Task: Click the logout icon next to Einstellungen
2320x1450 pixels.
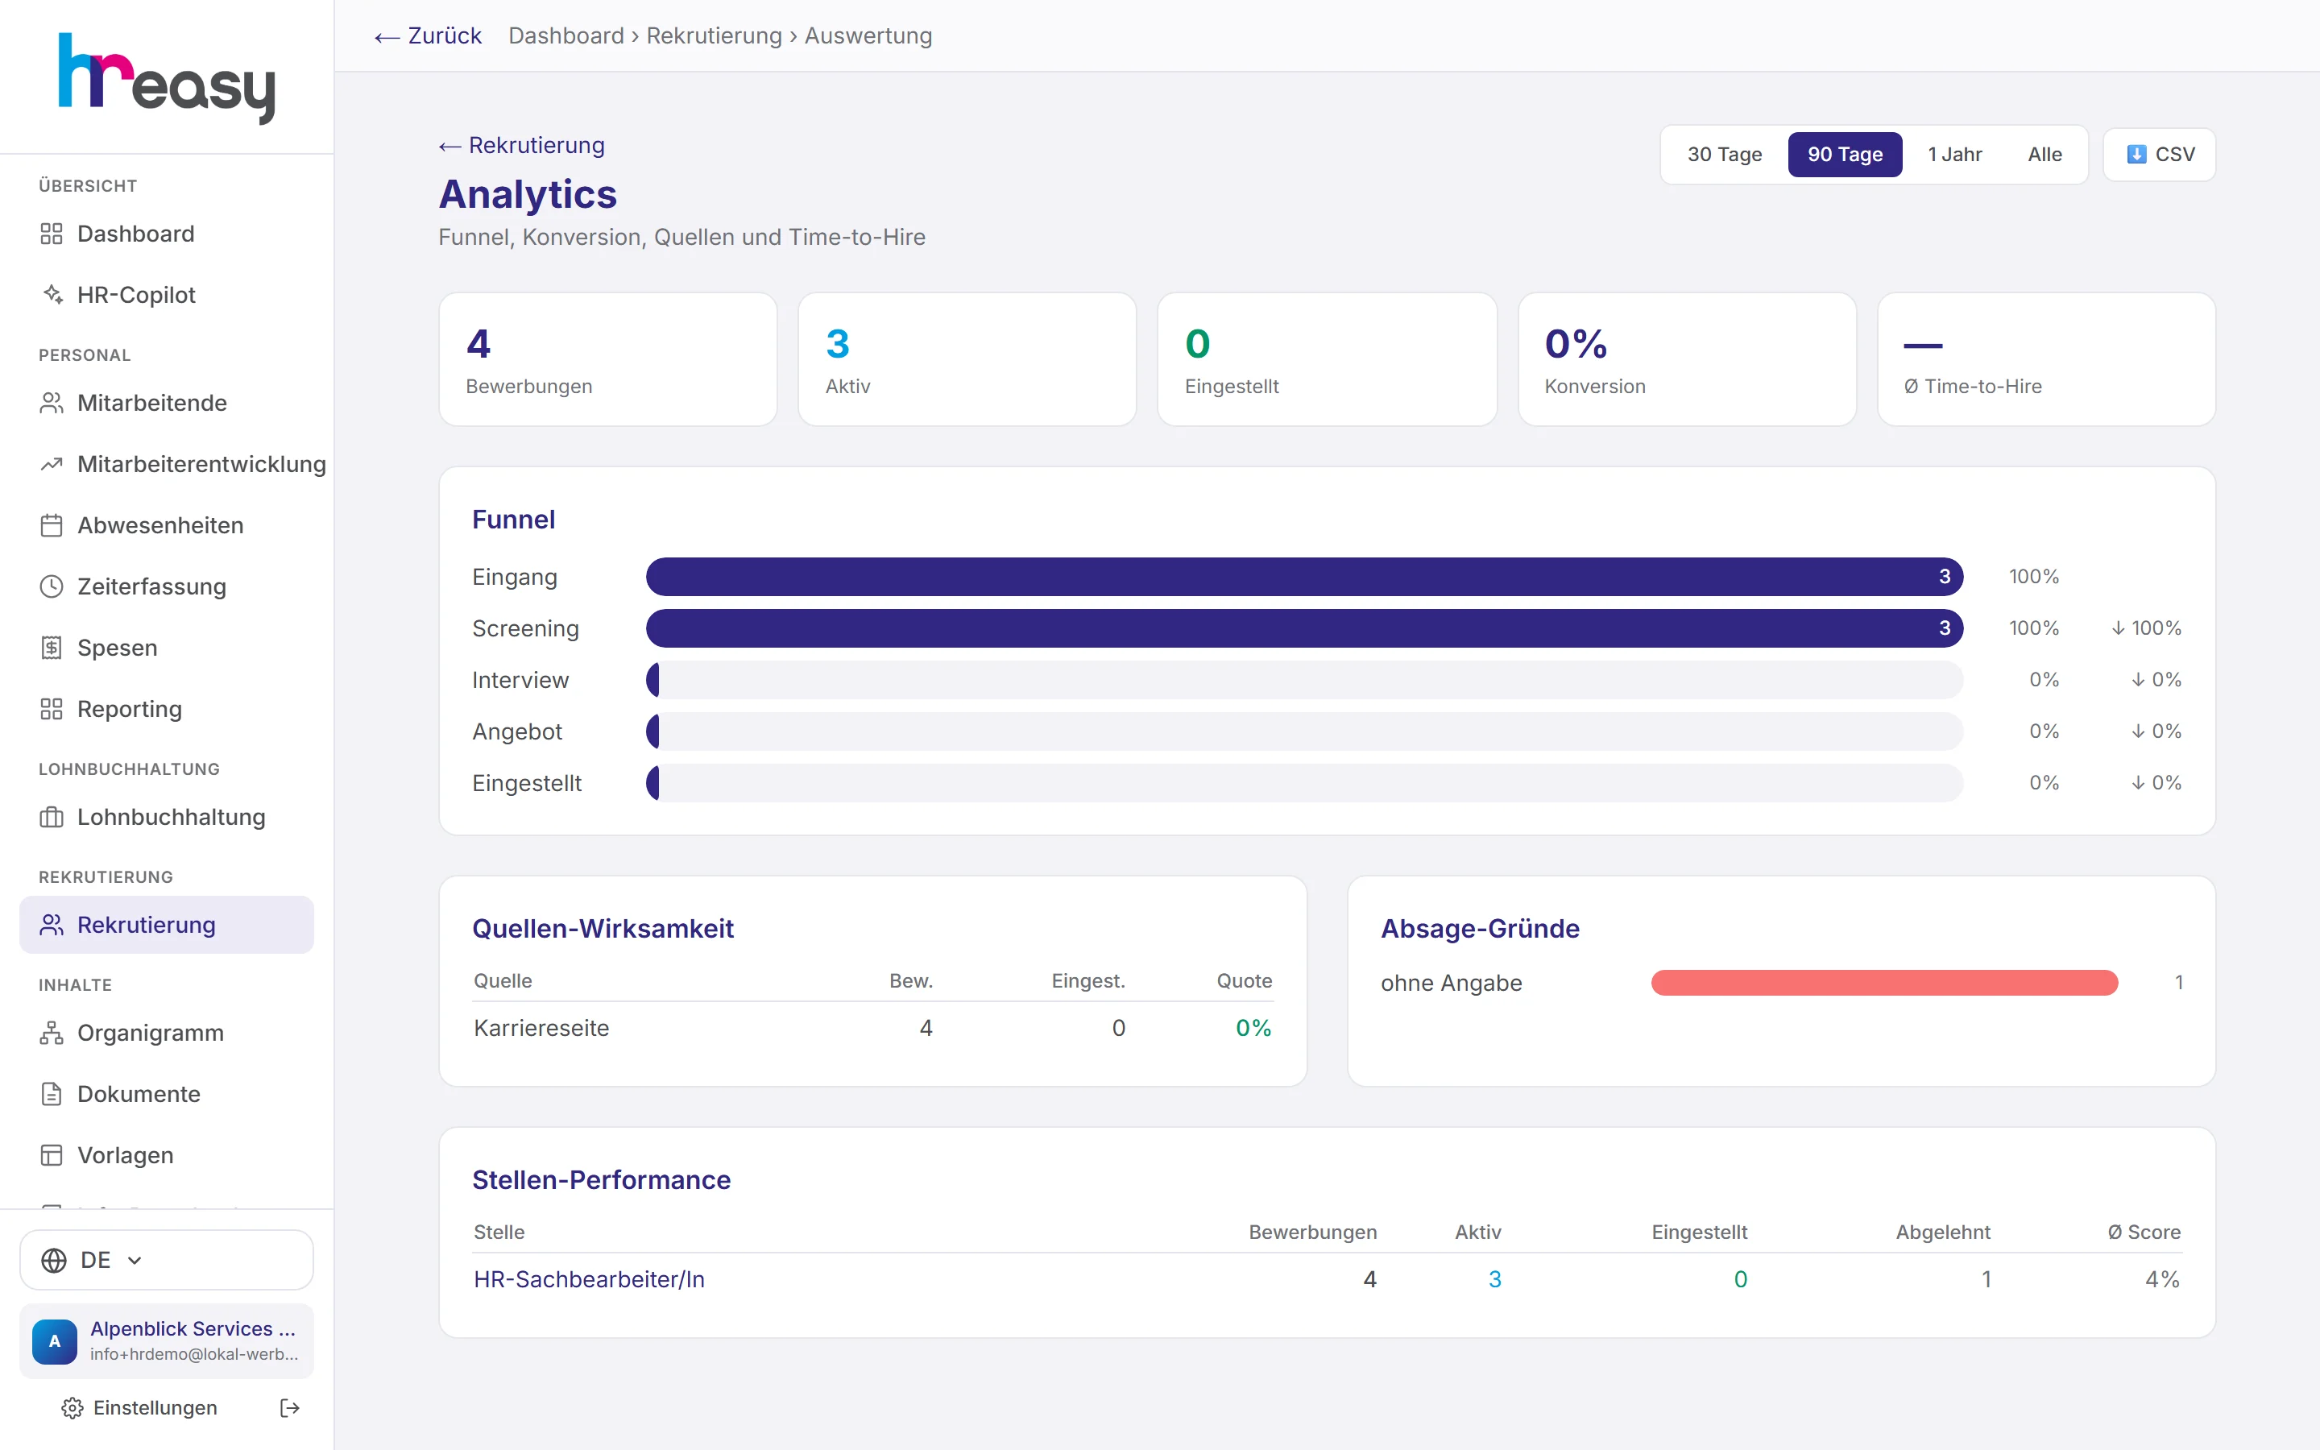Action: 289,1408
